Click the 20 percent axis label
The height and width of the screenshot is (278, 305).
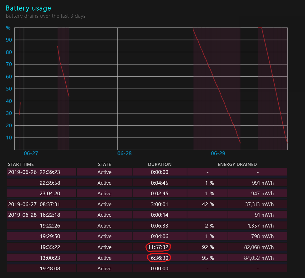[x=9, y=126]
